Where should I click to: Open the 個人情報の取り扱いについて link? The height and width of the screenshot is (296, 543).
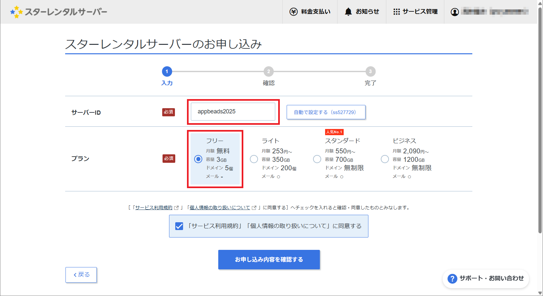[220, 208]
